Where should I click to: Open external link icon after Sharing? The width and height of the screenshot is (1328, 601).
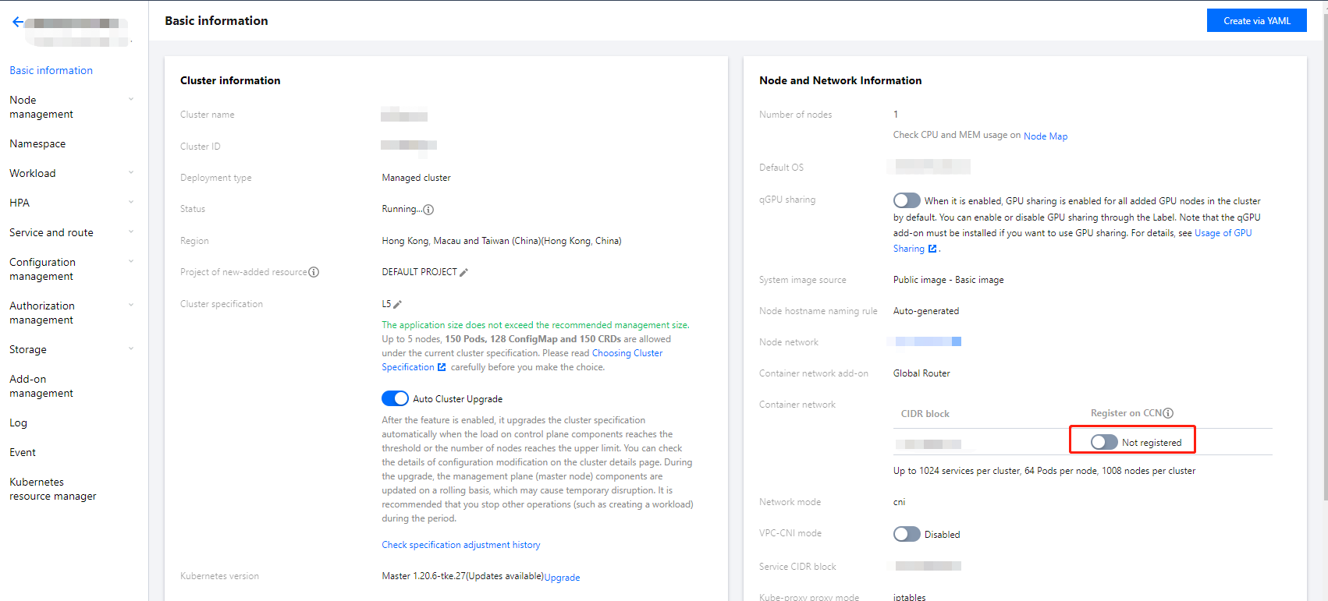(932, 249)
